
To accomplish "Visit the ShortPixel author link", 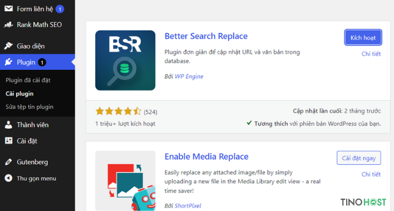I will pyautogui.click(x=188, y=206).
